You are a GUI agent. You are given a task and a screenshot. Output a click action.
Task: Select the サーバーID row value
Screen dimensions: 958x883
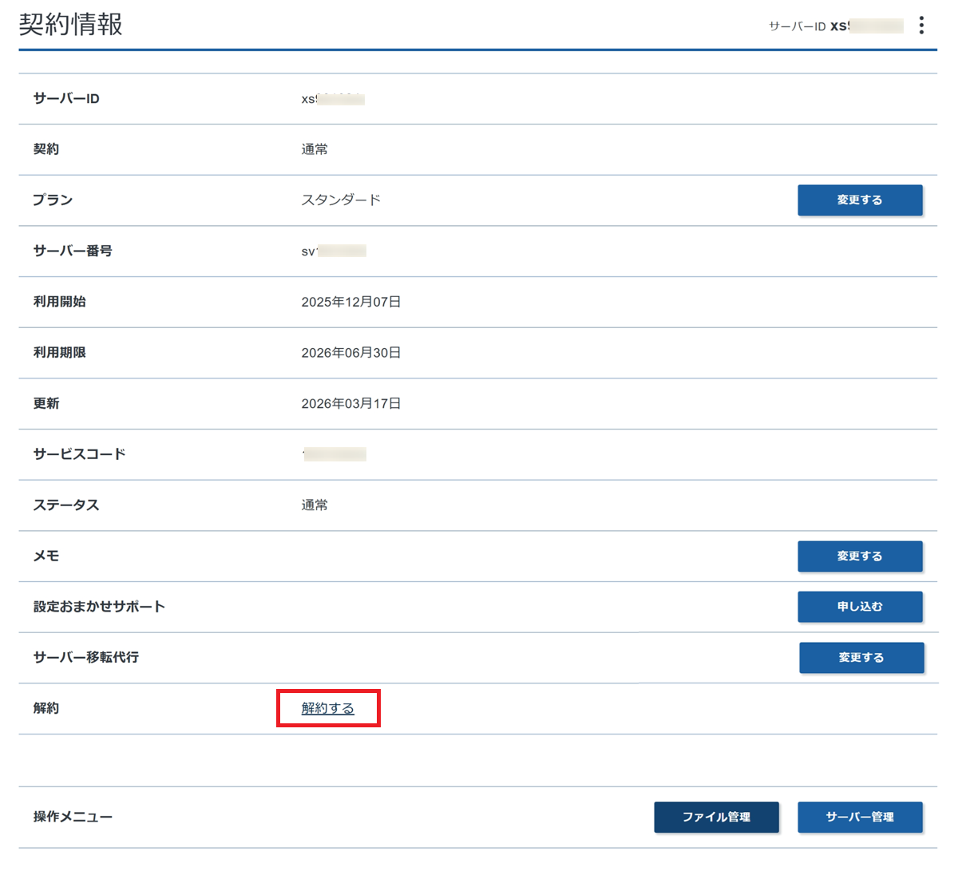coord(332,99)
